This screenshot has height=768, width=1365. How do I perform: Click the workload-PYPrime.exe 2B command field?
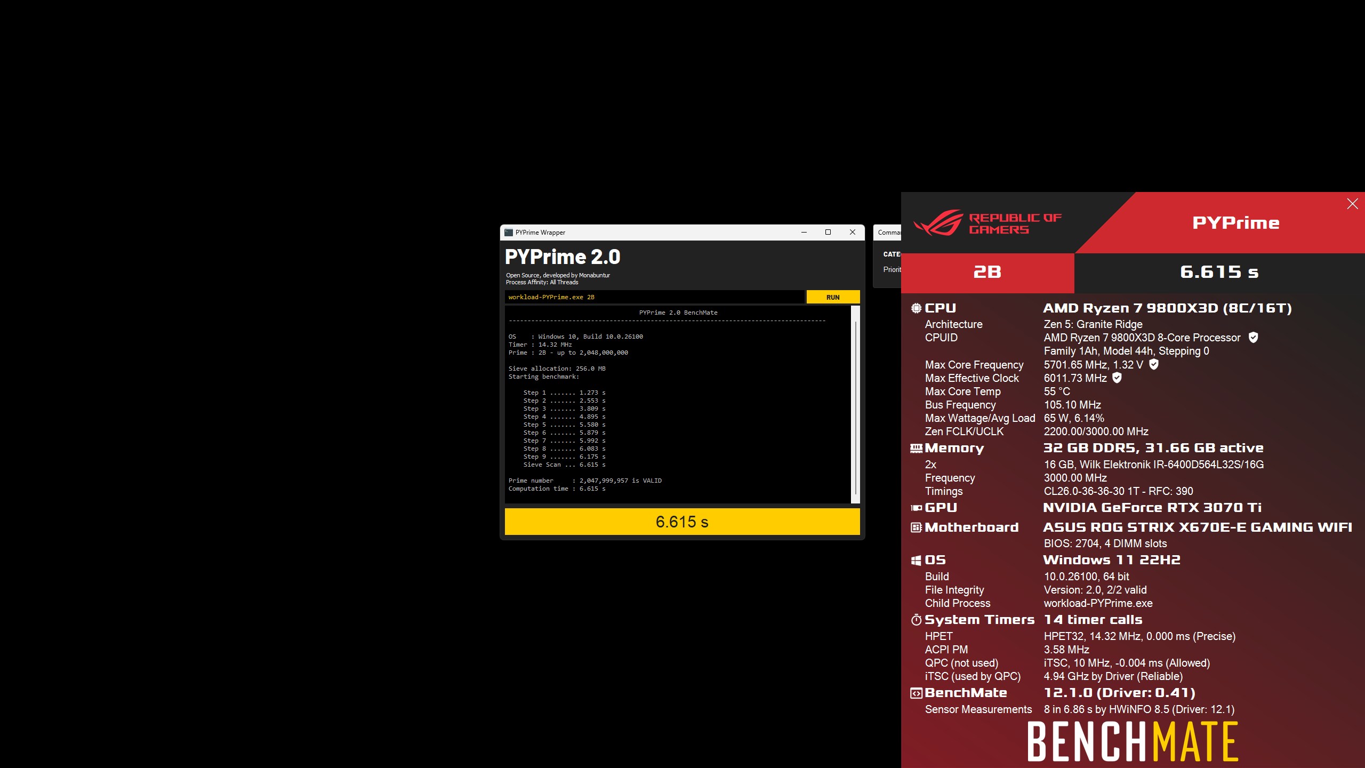(654, 297)
